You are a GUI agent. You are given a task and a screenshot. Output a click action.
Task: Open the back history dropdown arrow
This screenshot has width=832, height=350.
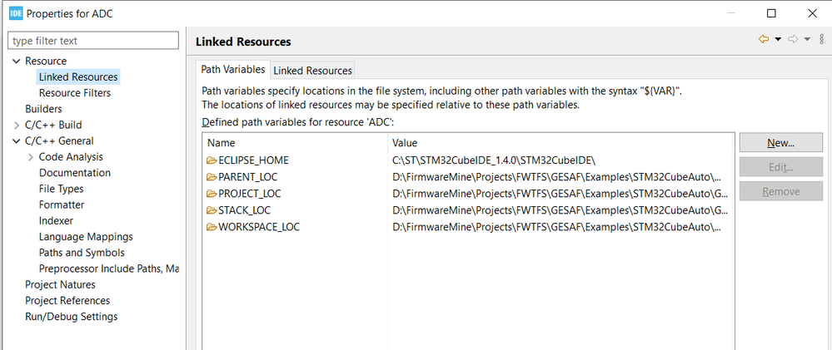tap(778, 39)
